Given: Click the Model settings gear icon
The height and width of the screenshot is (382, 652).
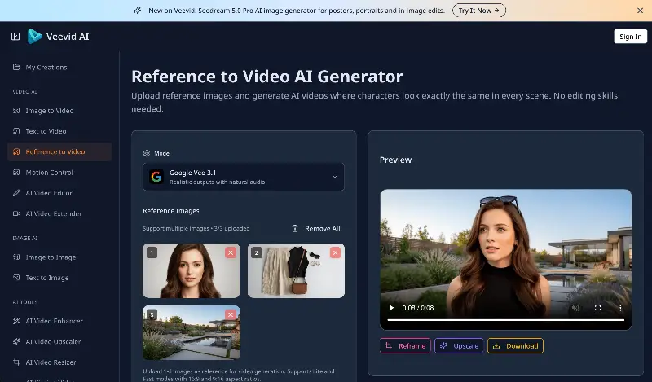Looking at the screenshot, I should tap(147, 153).
